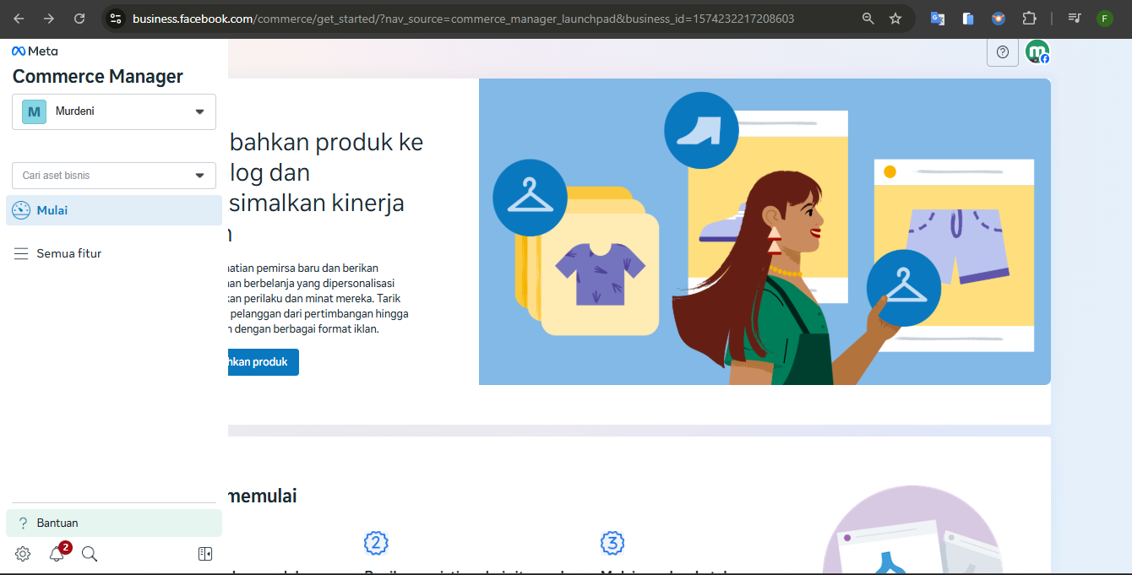Click the help question mark icon at top right
Viewport: 1132px width, 575px height.
click(1002, 52)
